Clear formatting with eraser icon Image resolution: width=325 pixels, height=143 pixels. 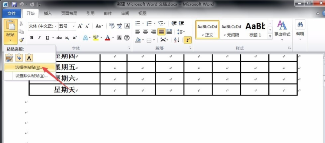click(111, 26)
